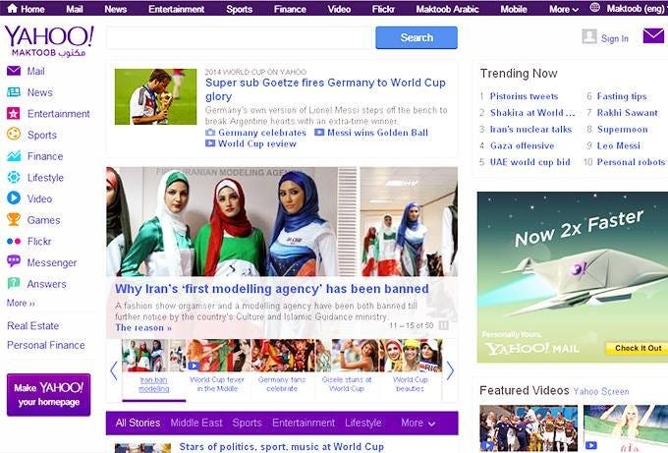
Task: Open Pistorius tweets trending topic
Action: click(524, 96)
